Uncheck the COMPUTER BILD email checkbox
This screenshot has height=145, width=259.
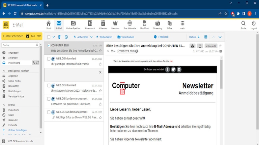coord(49,45)
